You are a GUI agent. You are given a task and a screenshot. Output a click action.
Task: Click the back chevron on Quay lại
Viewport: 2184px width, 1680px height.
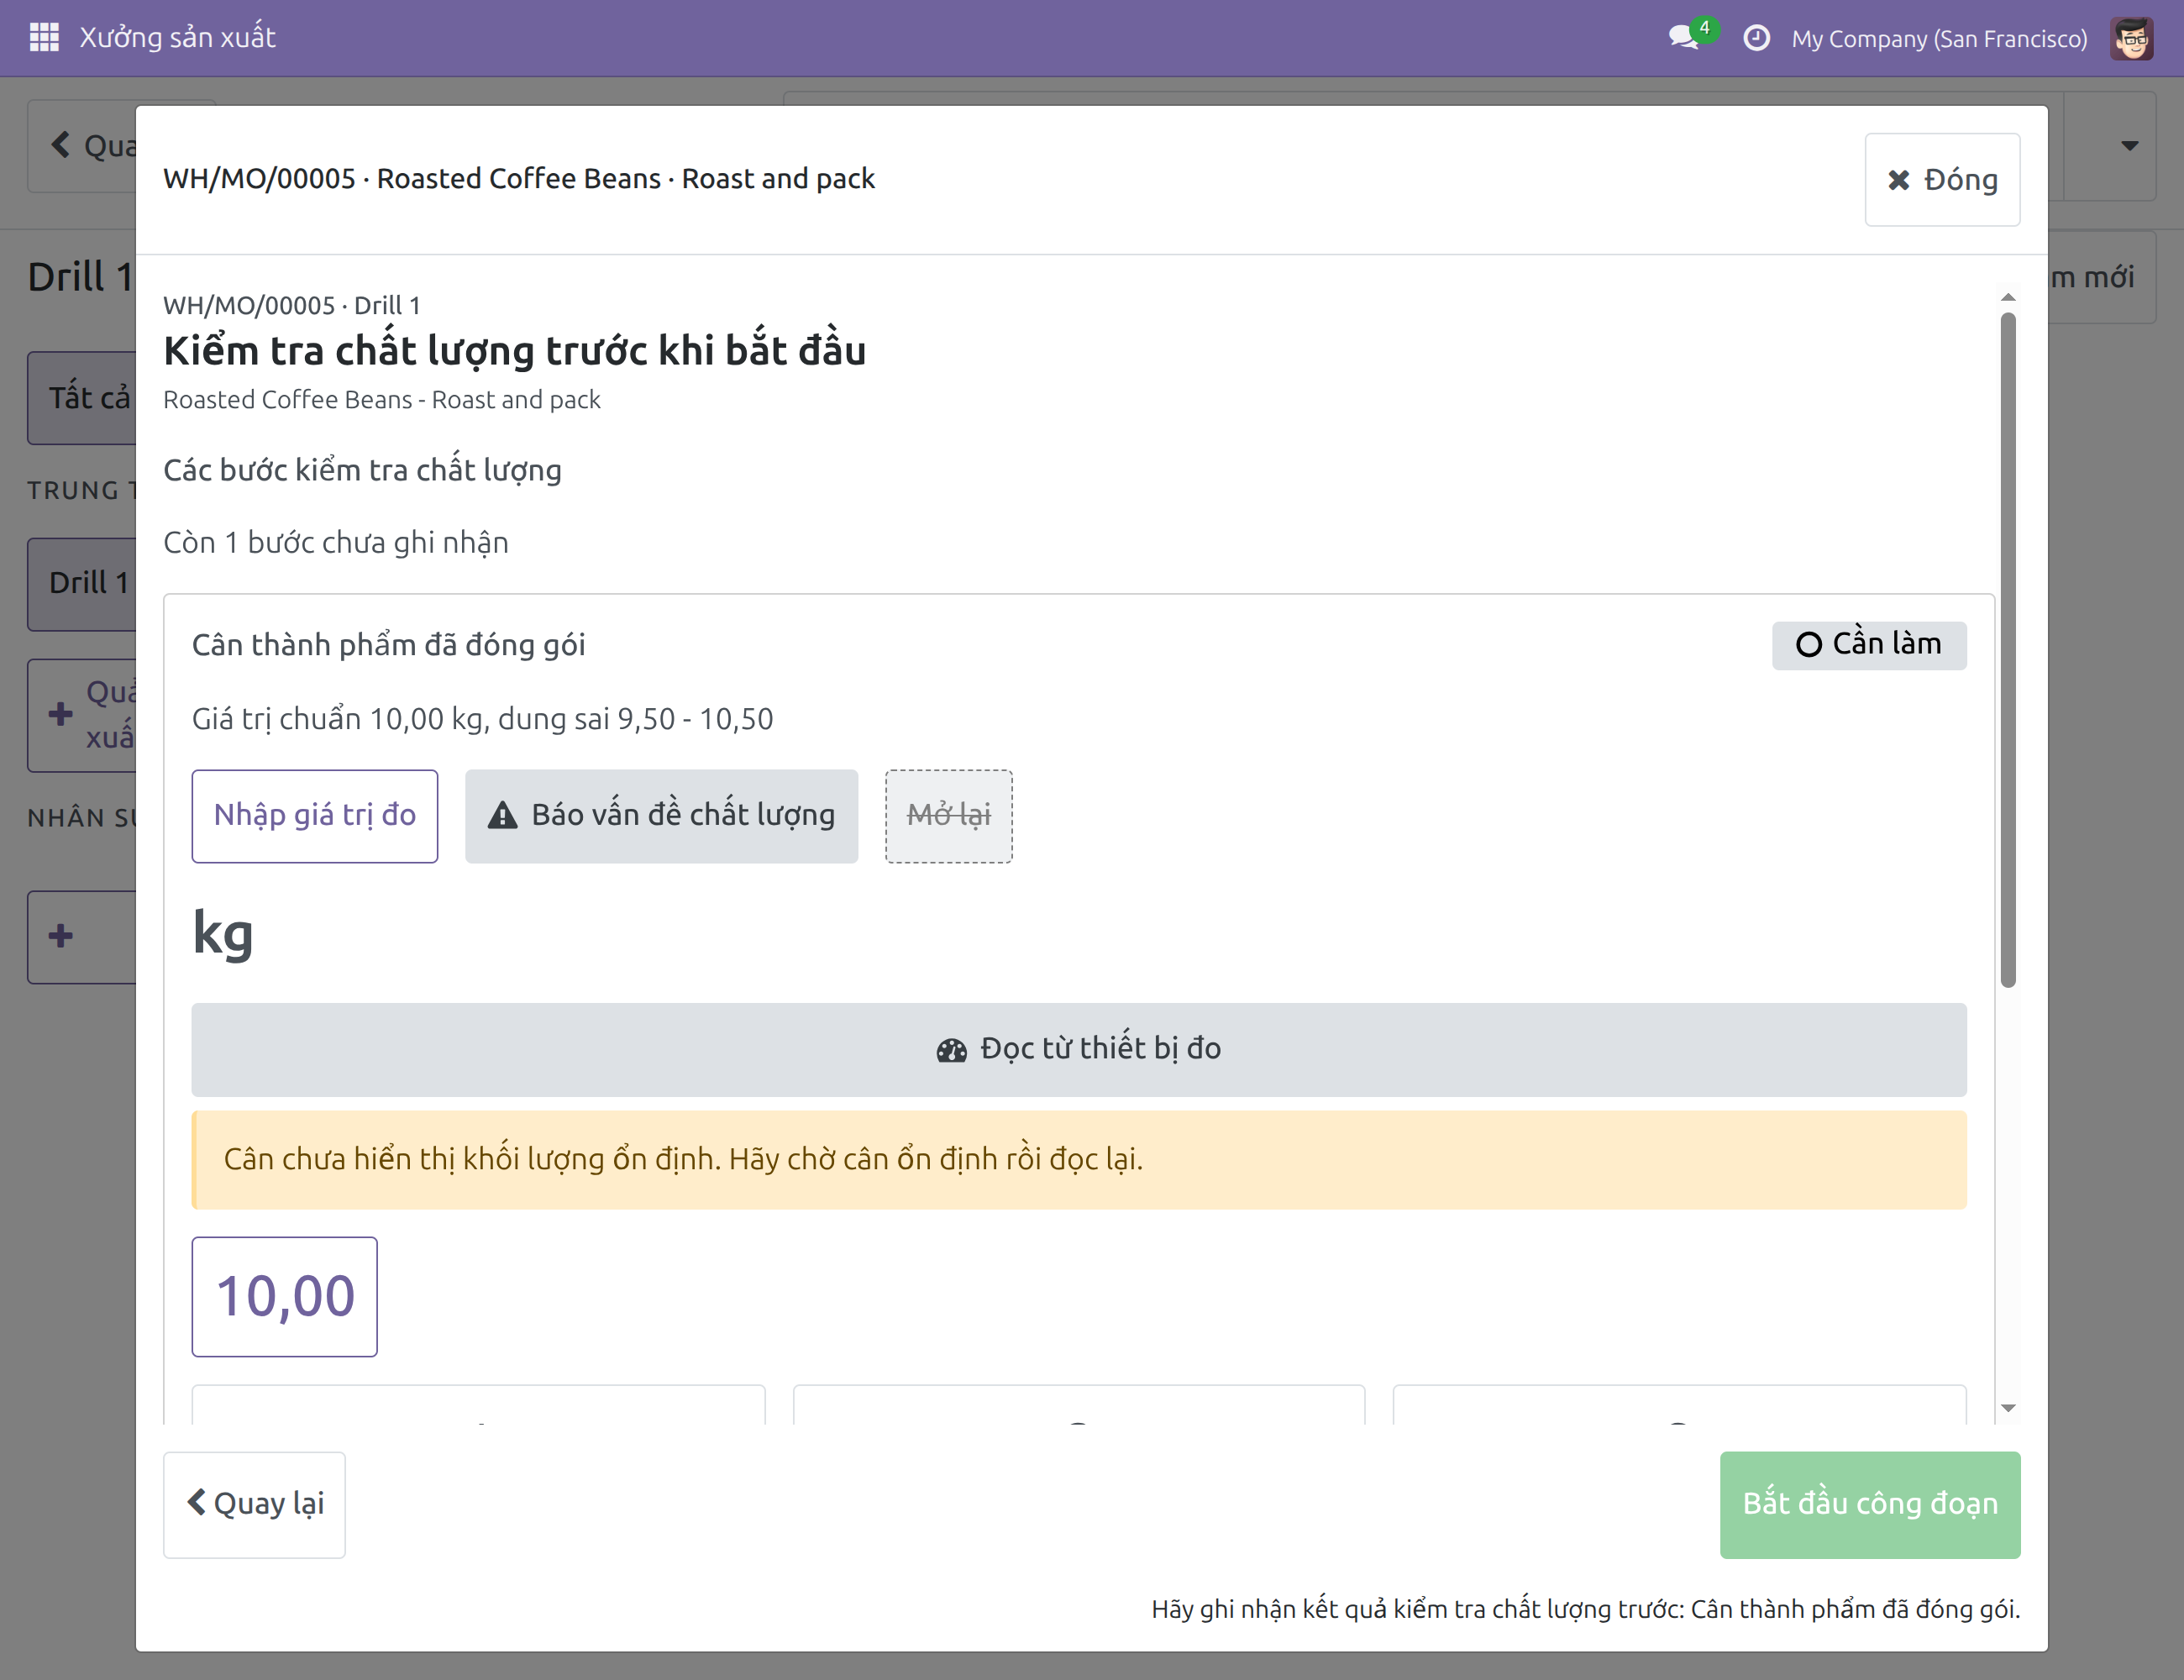pyautogui.click(x=197, y=1503)
